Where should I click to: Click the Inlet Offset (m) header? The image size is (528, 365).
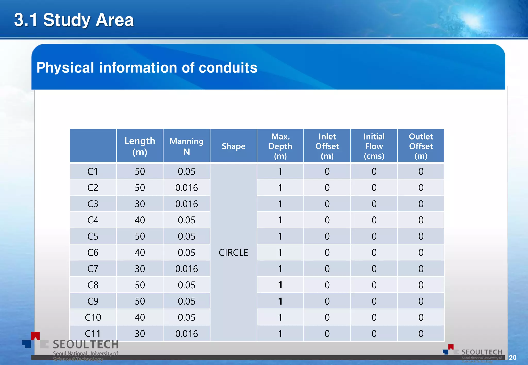327,146
